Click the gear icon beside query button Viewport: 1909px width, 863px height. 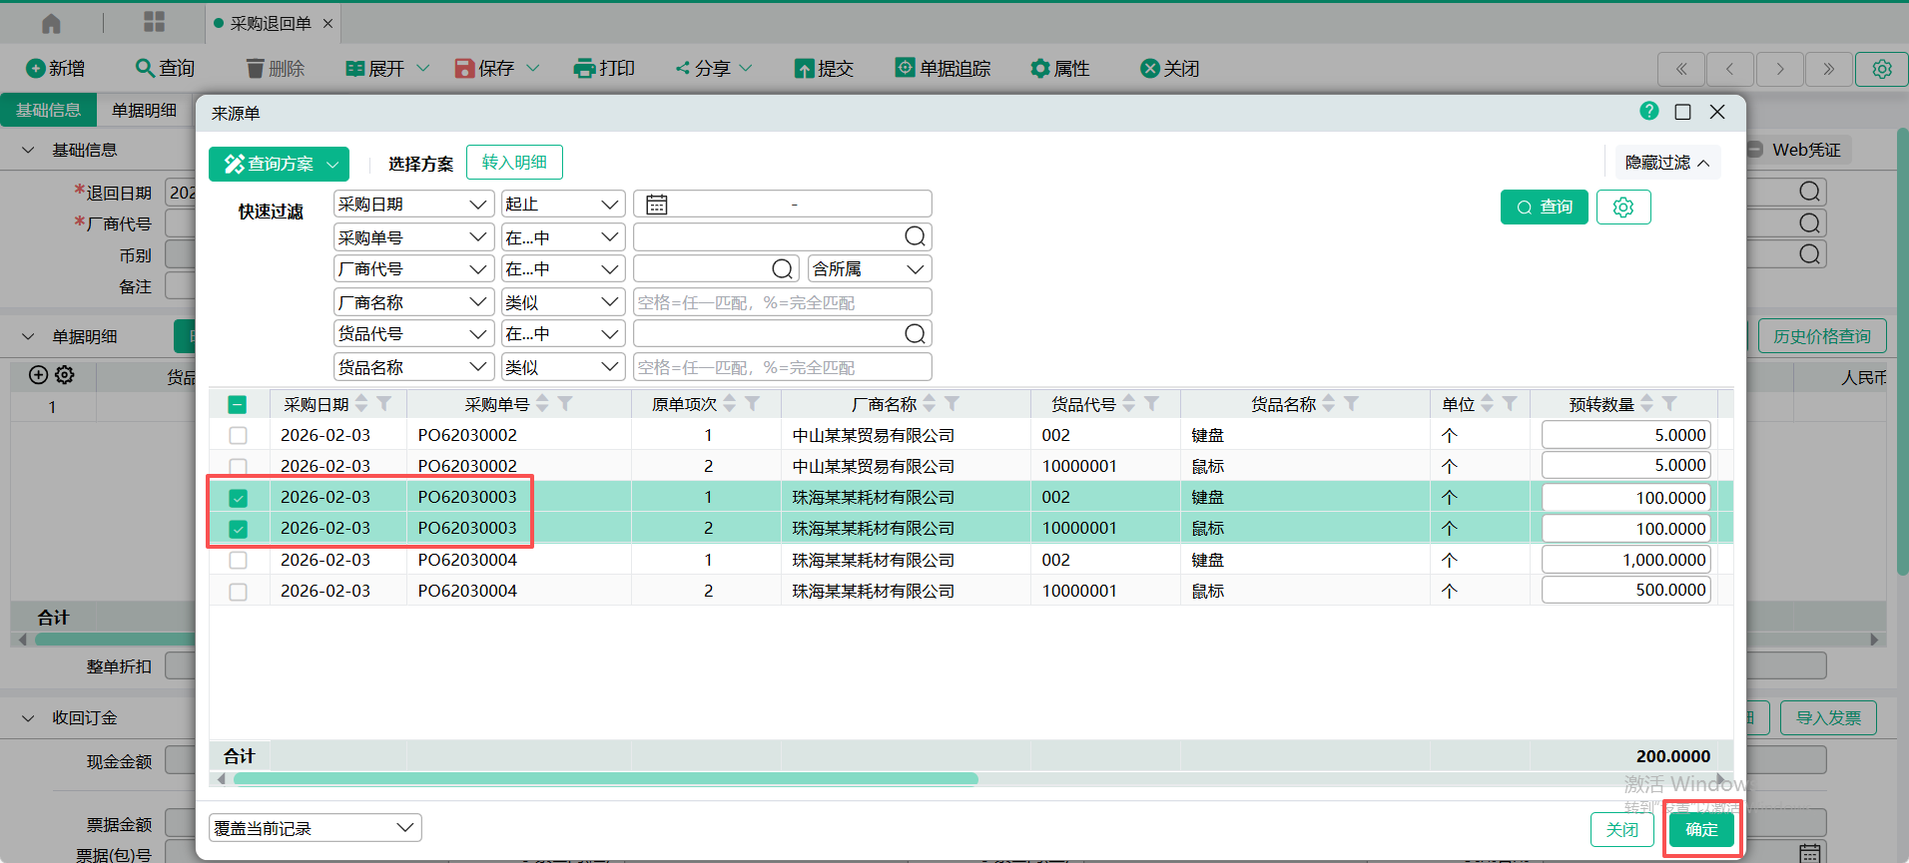[1622, 208]
